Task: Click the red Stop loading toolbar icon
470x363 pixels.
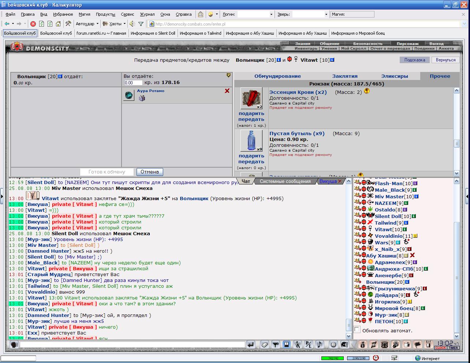Action: 33,24
